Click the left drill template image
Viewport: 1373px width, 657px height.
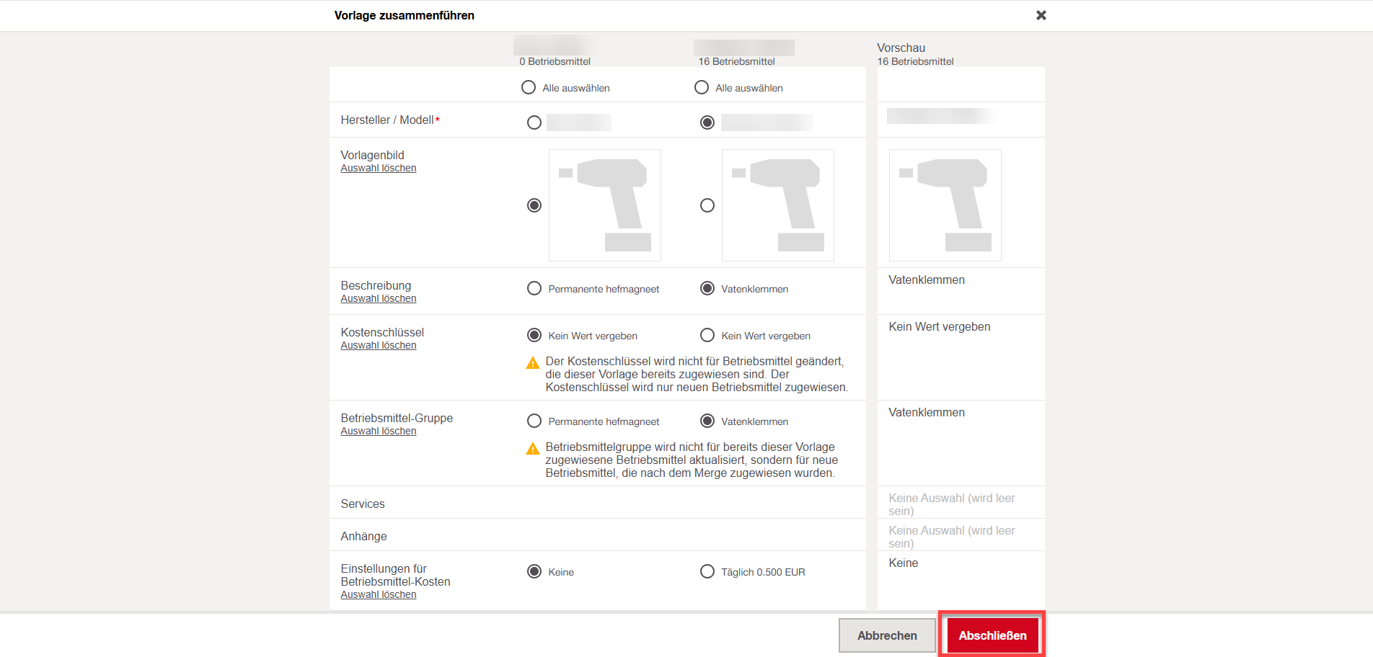click(x=605, y=205)
